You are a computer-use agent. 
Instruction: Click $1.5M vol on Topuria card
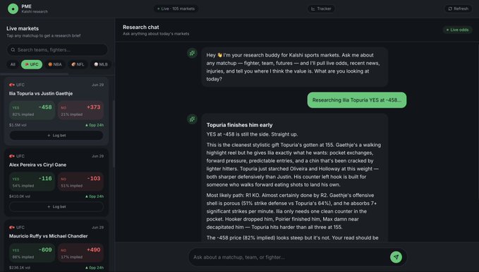tap(18, 125)
